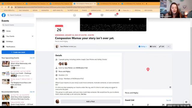Open the PERSONAL bookmarks folder

click(x=136, y=10)
